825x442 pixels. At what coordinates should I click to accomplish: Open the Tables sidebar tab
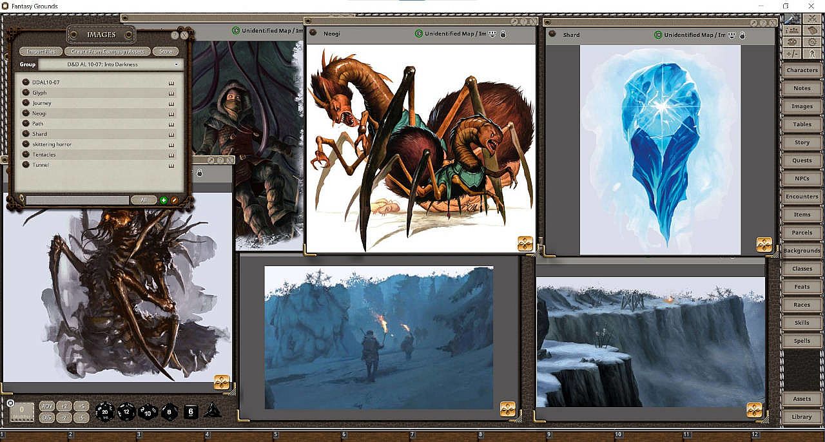click(802, 124)
